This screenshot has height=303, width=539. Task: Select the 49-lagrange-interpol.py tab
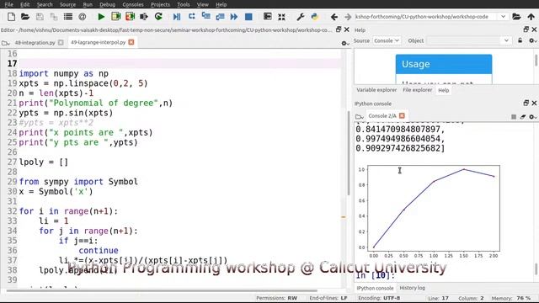point(98,42)
